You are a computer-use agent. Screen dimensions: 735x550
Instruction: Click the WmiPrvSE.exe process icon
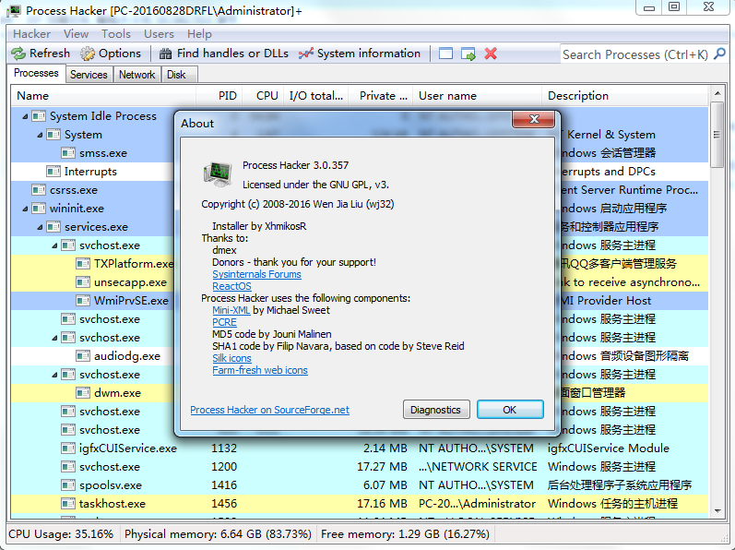click(83, 301)
